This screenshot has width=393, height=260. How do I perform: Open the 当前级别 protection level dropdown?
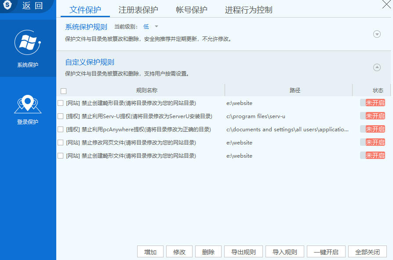click(x=152, y=26)
